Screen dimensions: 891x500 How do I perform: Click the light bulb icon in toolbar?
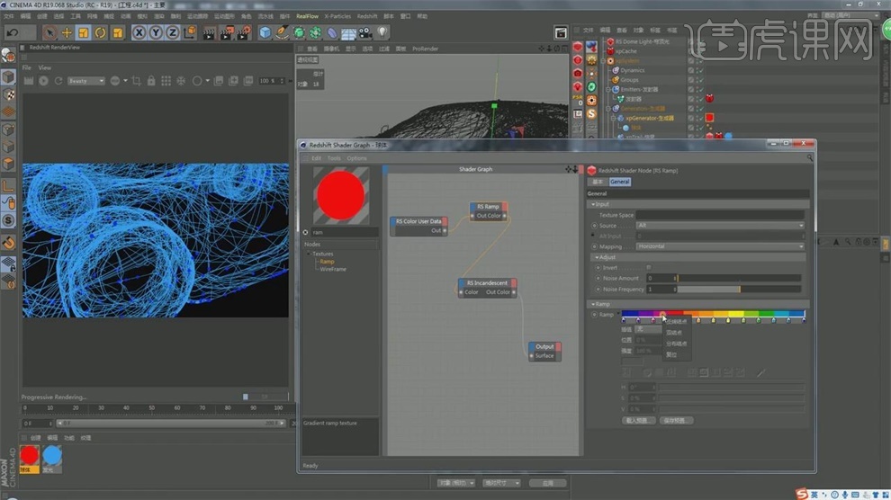tap(382, 32)
